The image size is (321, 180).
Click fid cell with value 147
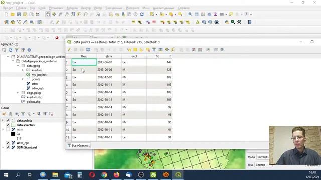pyautogui.click(x=159, y=62)
